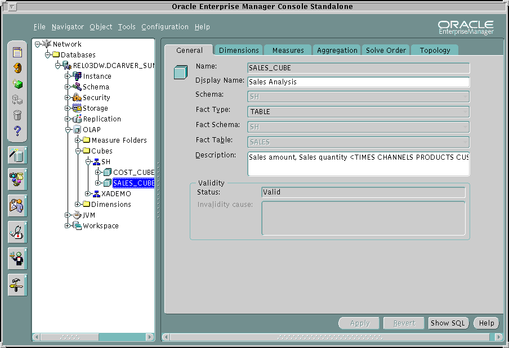The image size is (509, 348).
Task: Open the Configuration menu
Action: 165,26
